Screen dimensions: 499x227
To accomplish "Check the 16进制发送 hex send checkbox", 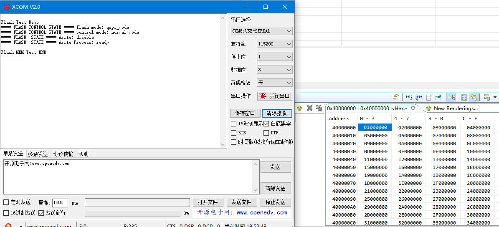I will point(6,213).
